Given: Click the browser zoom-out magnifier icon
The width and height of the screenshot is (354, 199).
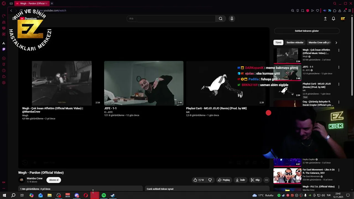Looking at the screenshot, I should pyautogui.click(x=293, y=11).
